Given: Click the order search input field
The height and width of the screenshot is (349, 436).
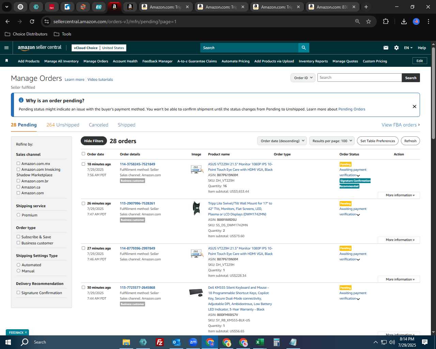Looking at the screenshot, I should 359,78.
